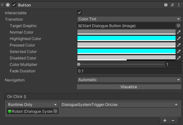183x125 pixels.
Task: Open the Disabled Color swatch
Action: (x=126, y=58)
